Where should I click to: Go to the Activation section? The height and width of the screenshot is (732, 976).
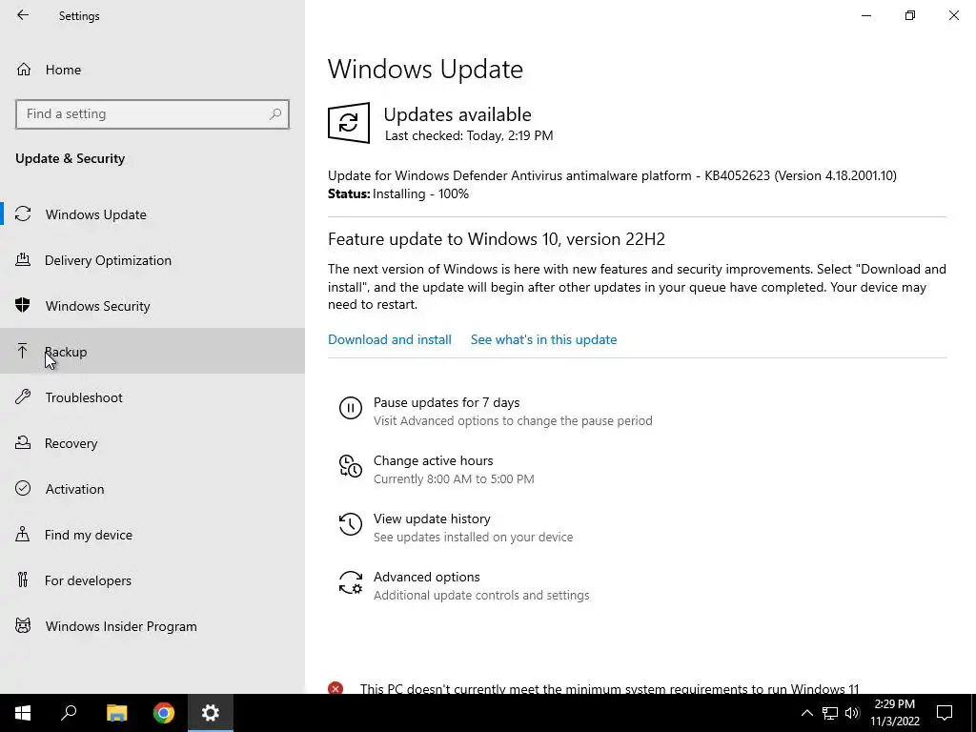152,489
